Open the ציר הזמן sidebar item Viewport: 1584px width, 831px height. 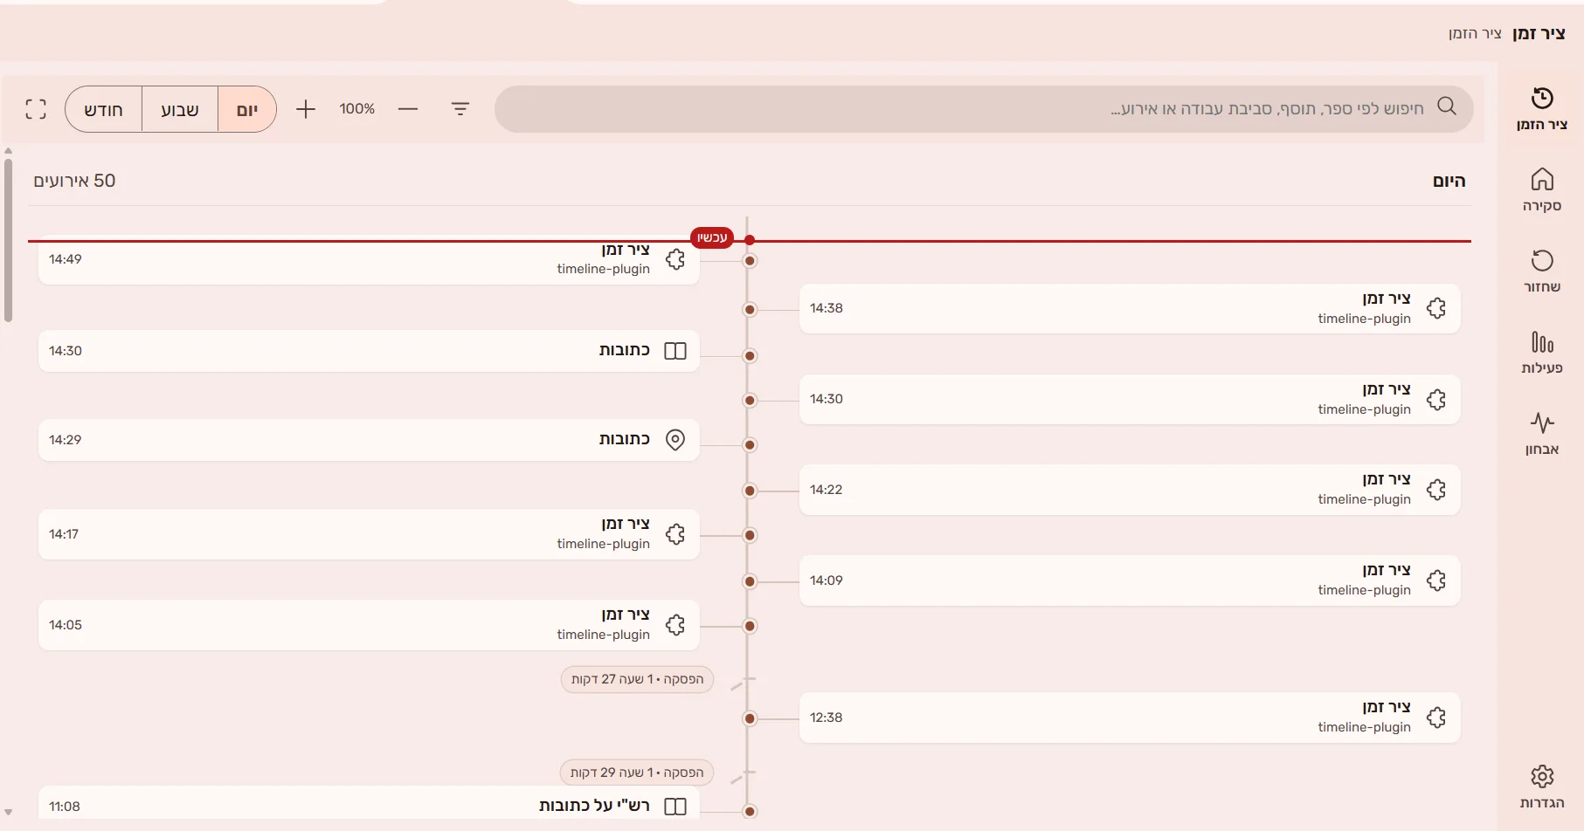point(1541,109)
